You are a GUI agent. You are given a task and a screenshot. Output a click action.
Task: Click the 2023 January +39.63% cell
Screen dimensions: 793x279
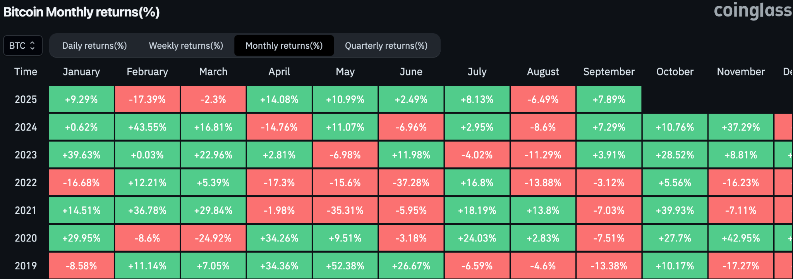[81, 155]
